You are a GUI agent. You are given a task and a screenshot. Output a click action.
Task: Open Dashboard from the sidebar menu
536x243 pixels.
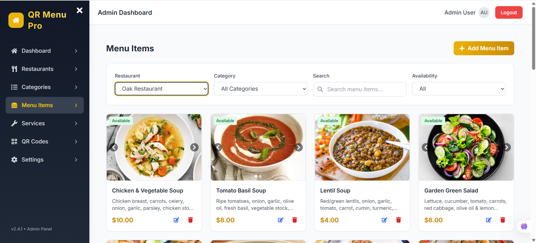point(36,51)
